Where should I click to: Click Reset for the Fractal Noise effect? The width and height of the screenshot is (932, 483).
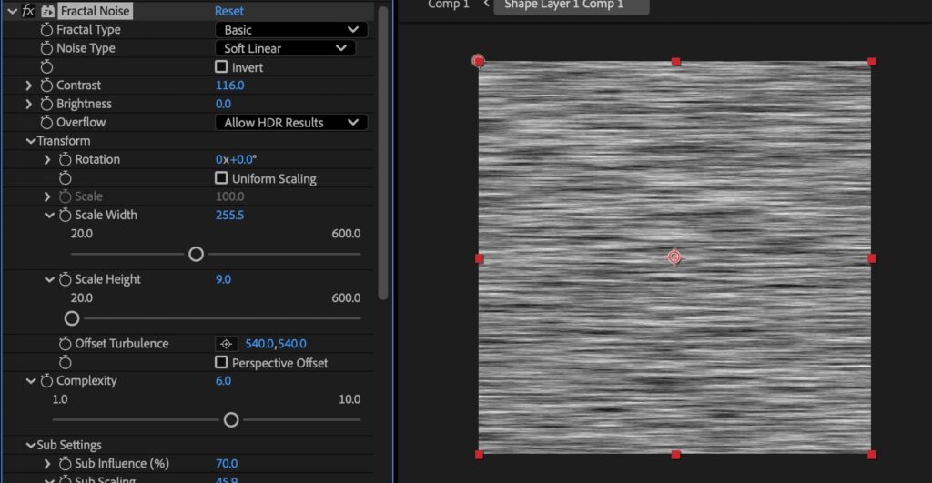point(229,11)
